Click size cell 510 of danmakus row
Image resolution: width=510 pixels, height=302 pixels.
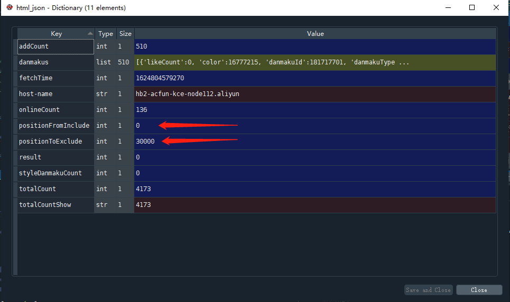(125, 62)
